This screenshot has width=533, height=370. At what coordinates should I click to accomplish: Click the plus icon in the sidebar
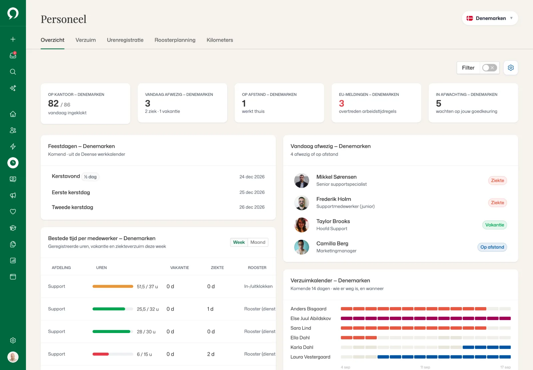pos(13,39)
